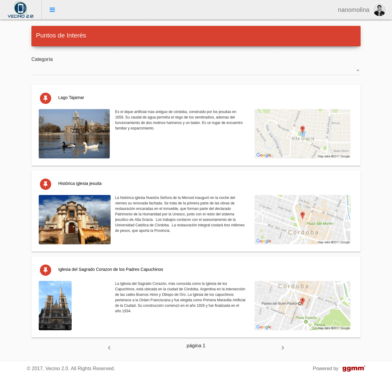392x379 pixels.
Task: Click the nanomolina username
Action: coord(353,10)
